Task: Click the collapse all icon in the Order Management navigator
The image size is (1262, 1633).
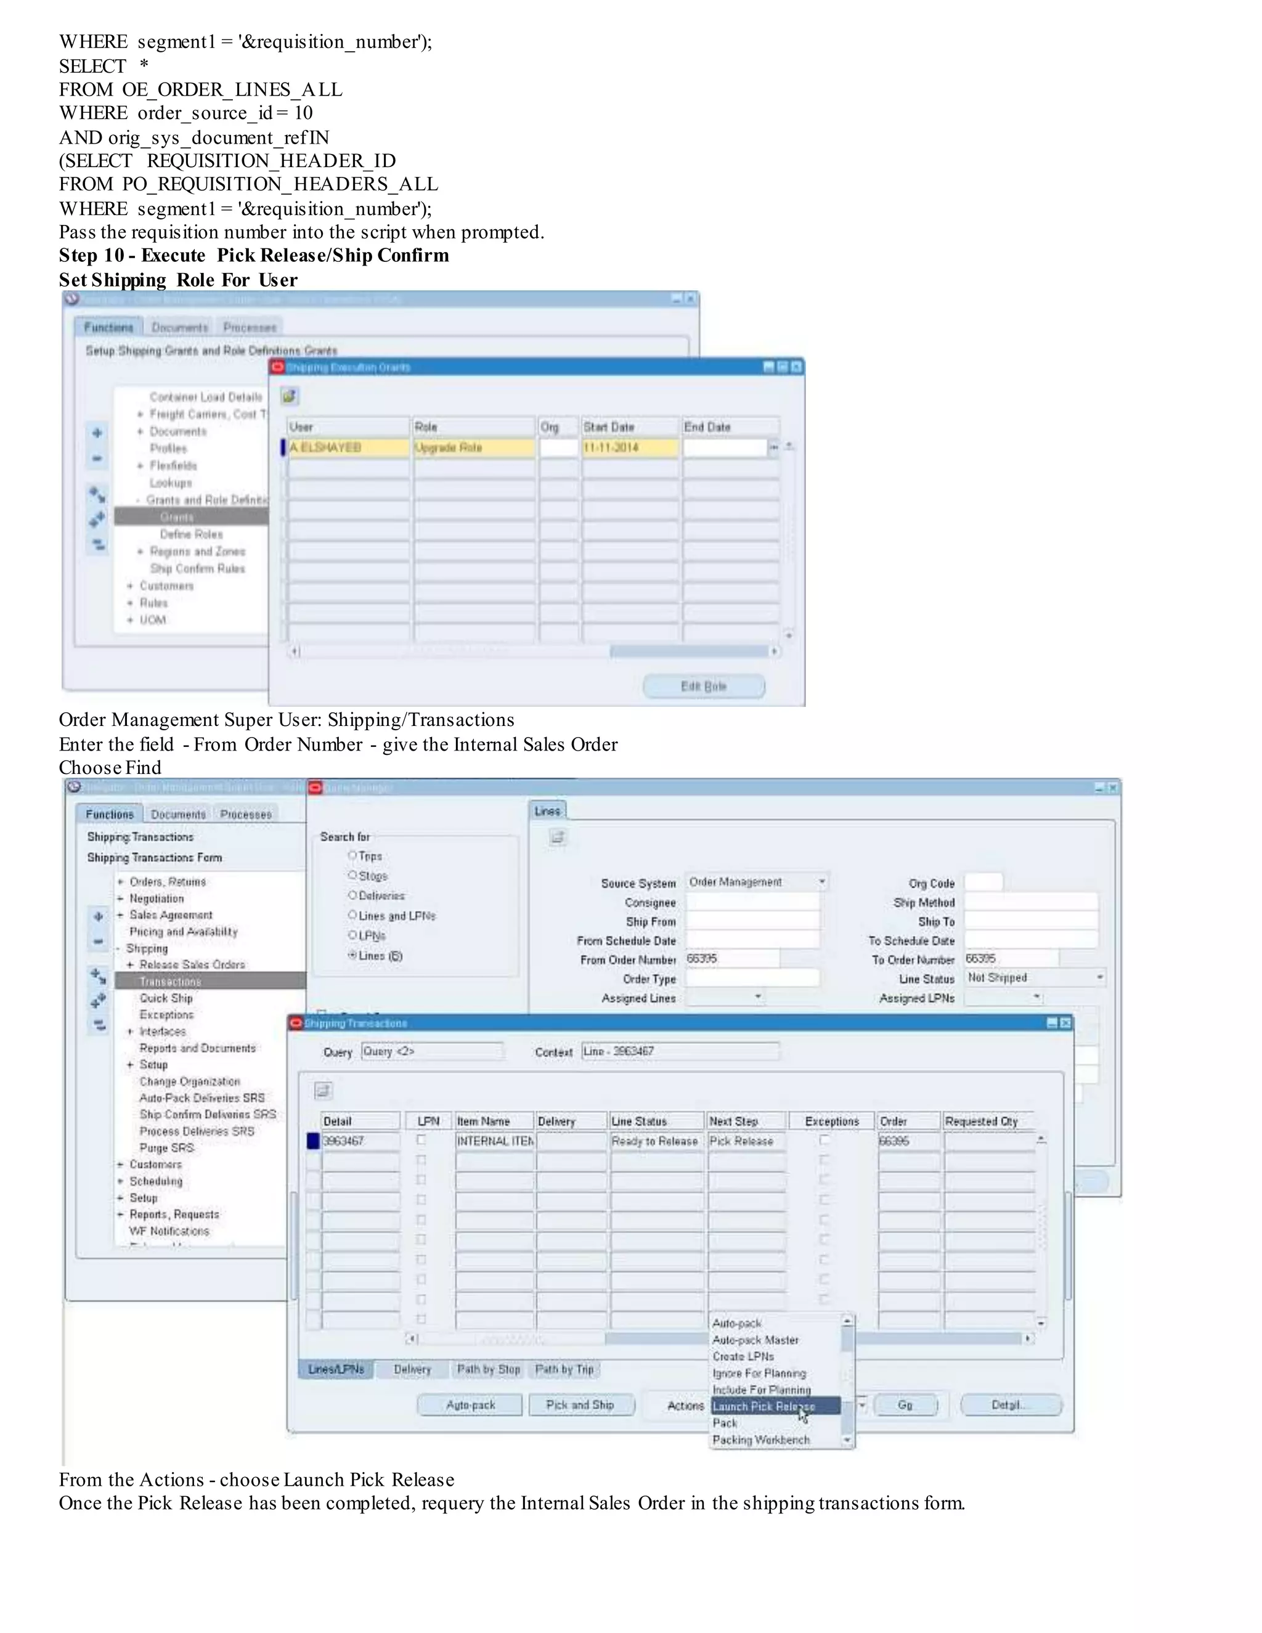Action: tap(98, 1024)
